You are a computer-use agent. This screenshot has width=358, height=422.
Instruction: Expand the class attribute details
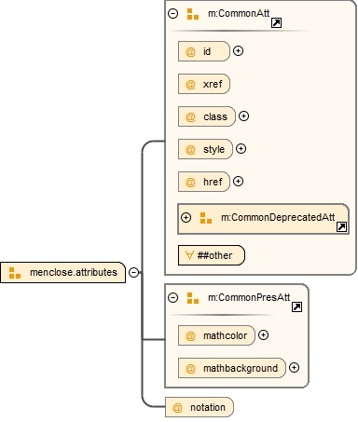click(x=243, y=116)
